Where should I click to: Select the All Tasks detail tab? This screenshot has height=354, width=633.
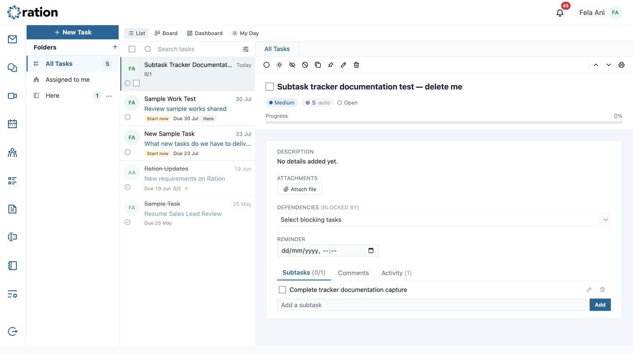pyautogui.click(x=277, y=49)
